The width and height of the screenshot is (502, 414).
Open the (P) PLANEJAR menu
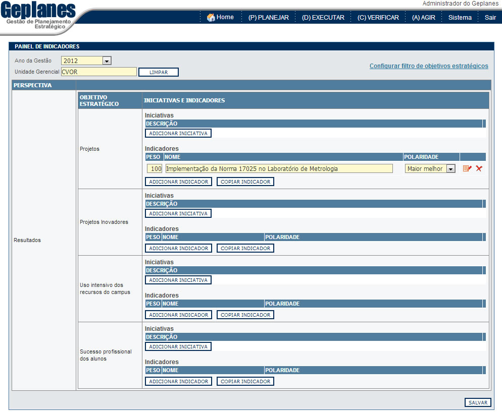click(268, 18)
